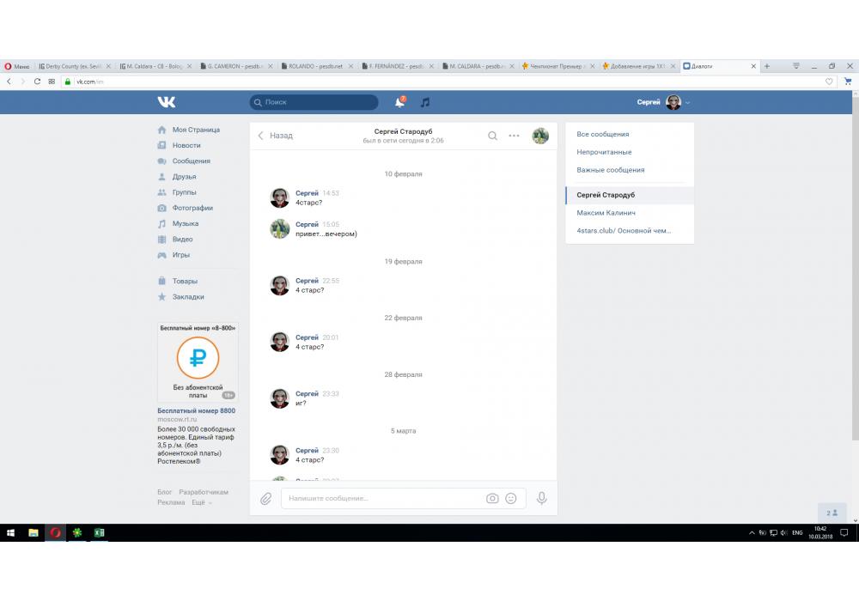859x601 pixels.
Task: Attach a photo using the camera icon
Action: [492, 498]
